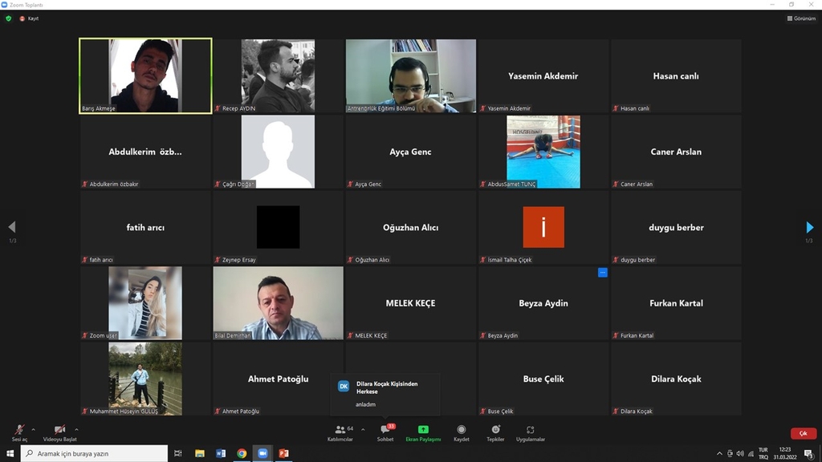Expand audio options arrow beside Sesi aç

(35, 429)
